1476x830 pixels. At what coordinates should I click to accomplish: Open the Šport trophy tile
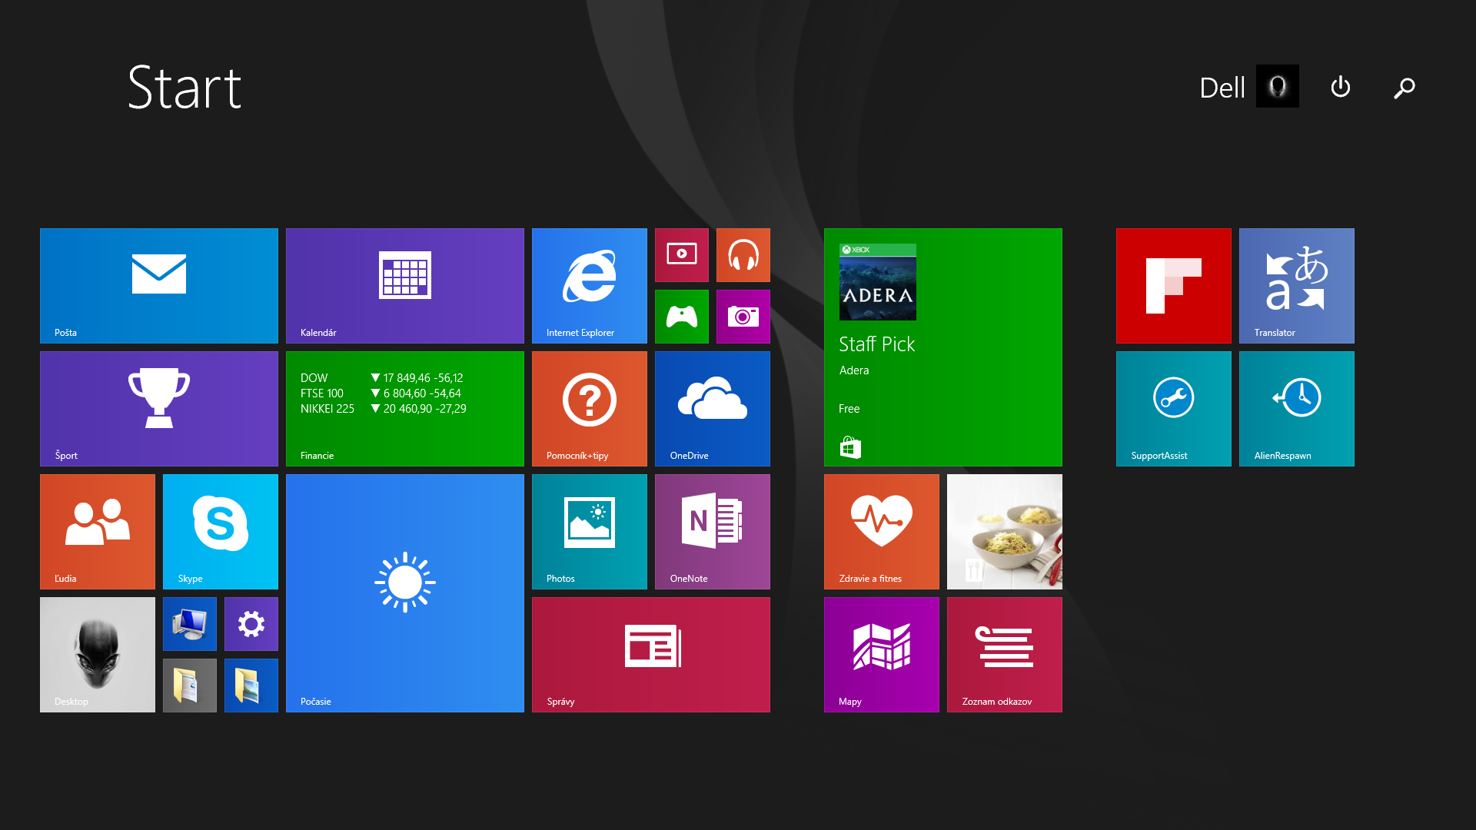(x=159, y=409)
